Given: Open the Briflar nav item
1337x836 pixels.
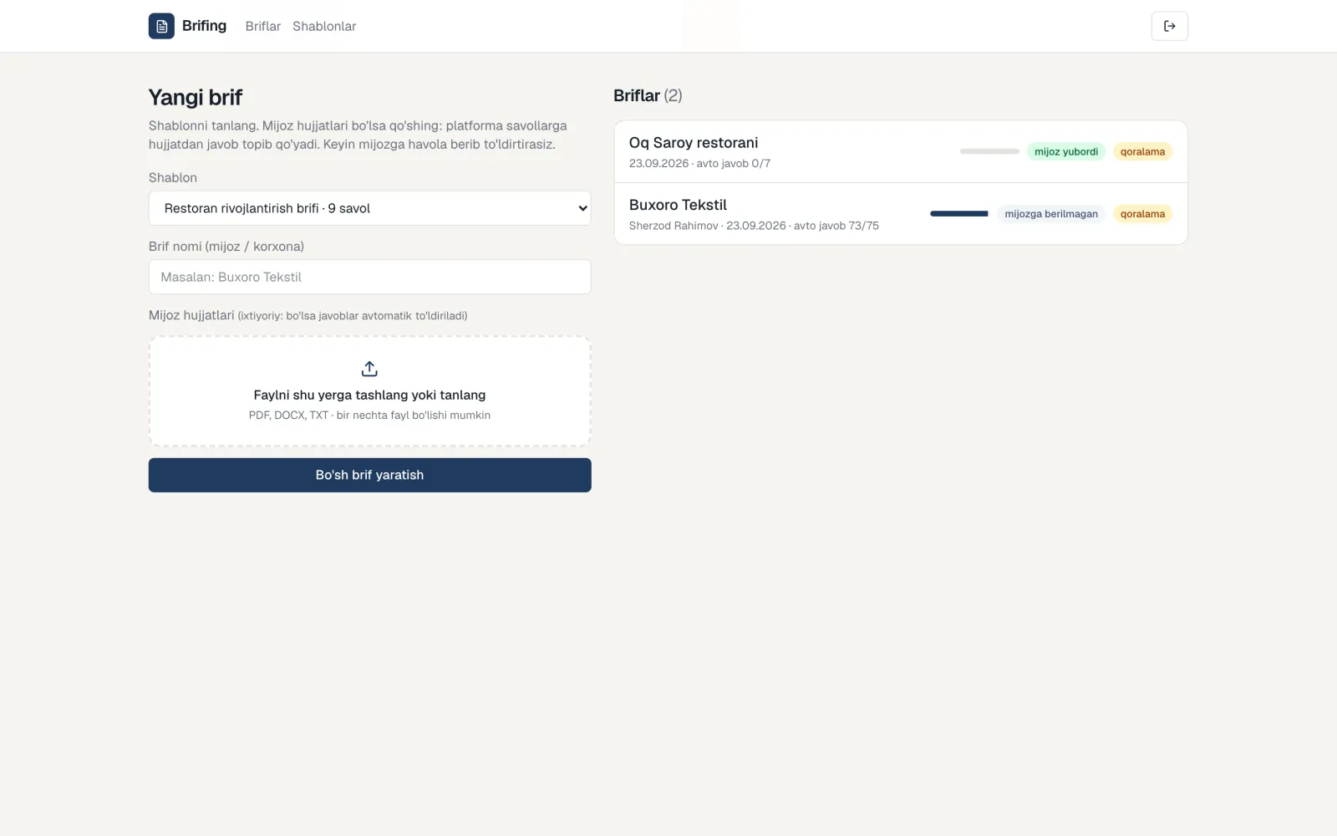Looking at the screenshot, I should coord(262,26).
